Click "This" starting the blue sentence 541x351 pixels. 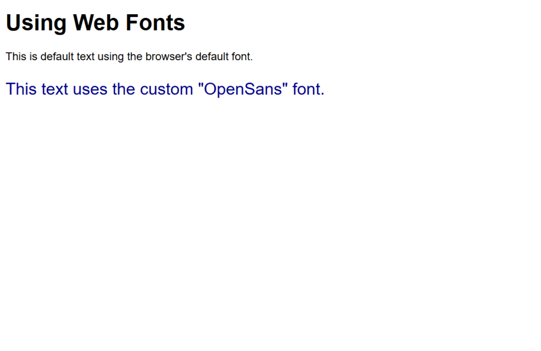21,89
